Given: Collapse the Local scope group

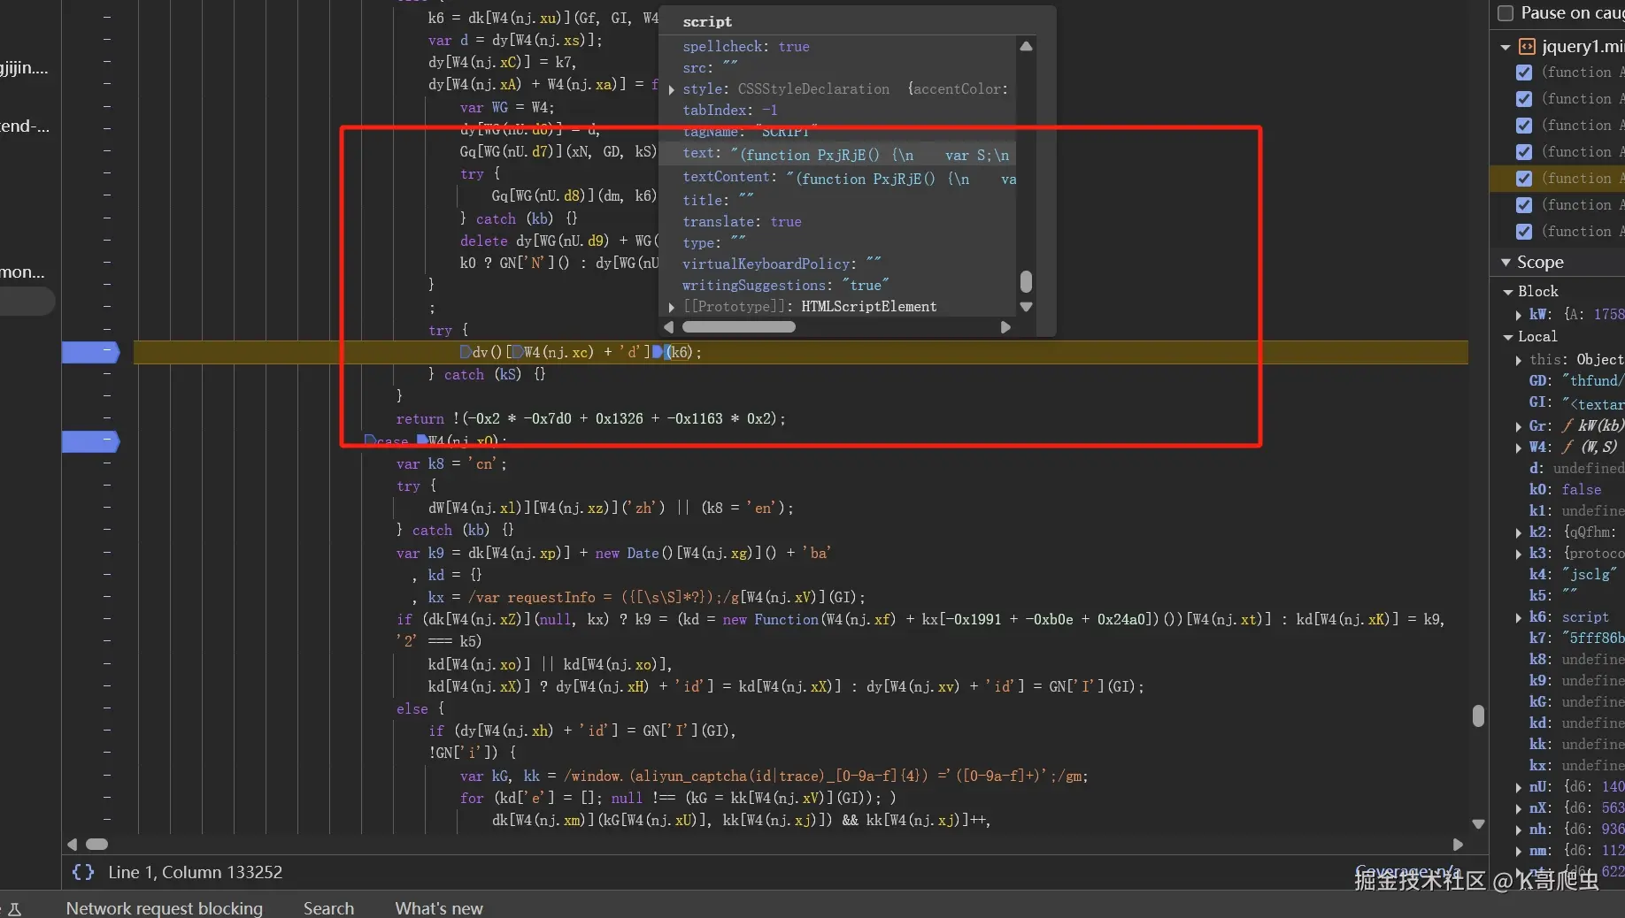Looking at the screenshot, I should tap(1508, 337).
